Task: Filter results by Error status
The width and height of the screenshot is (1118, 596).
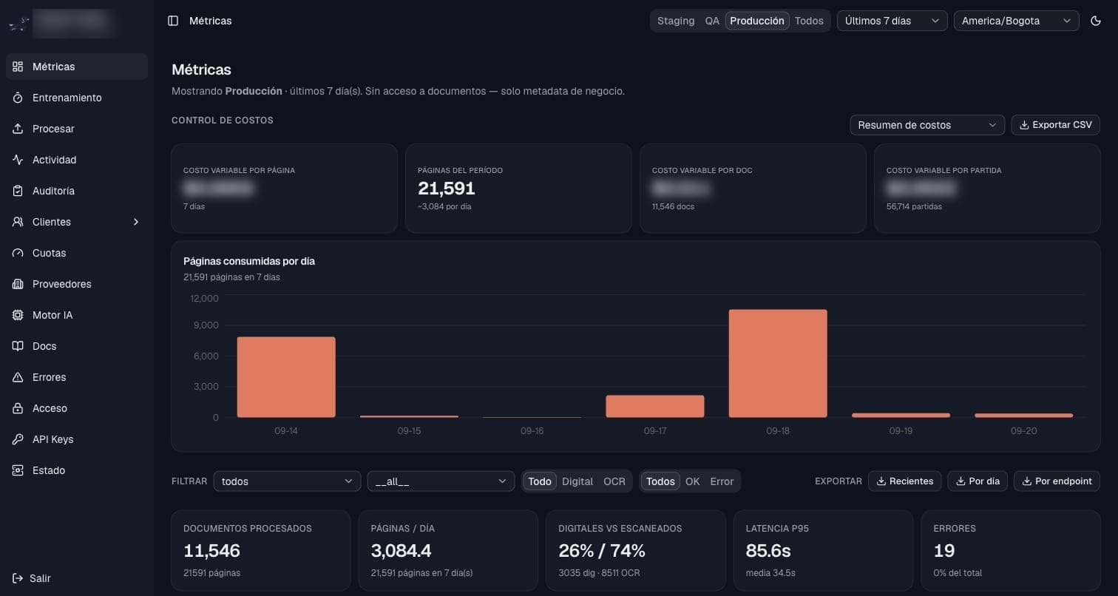Action: [x=722, y=481]
